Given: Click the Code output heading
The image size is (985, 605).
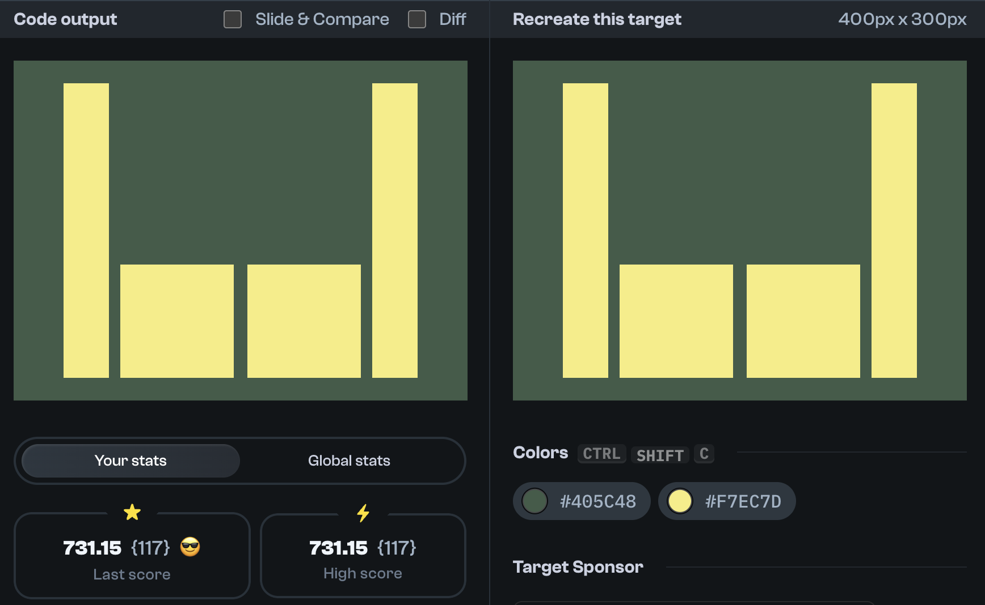Looking at the screenshot, I should coord(65,19).
